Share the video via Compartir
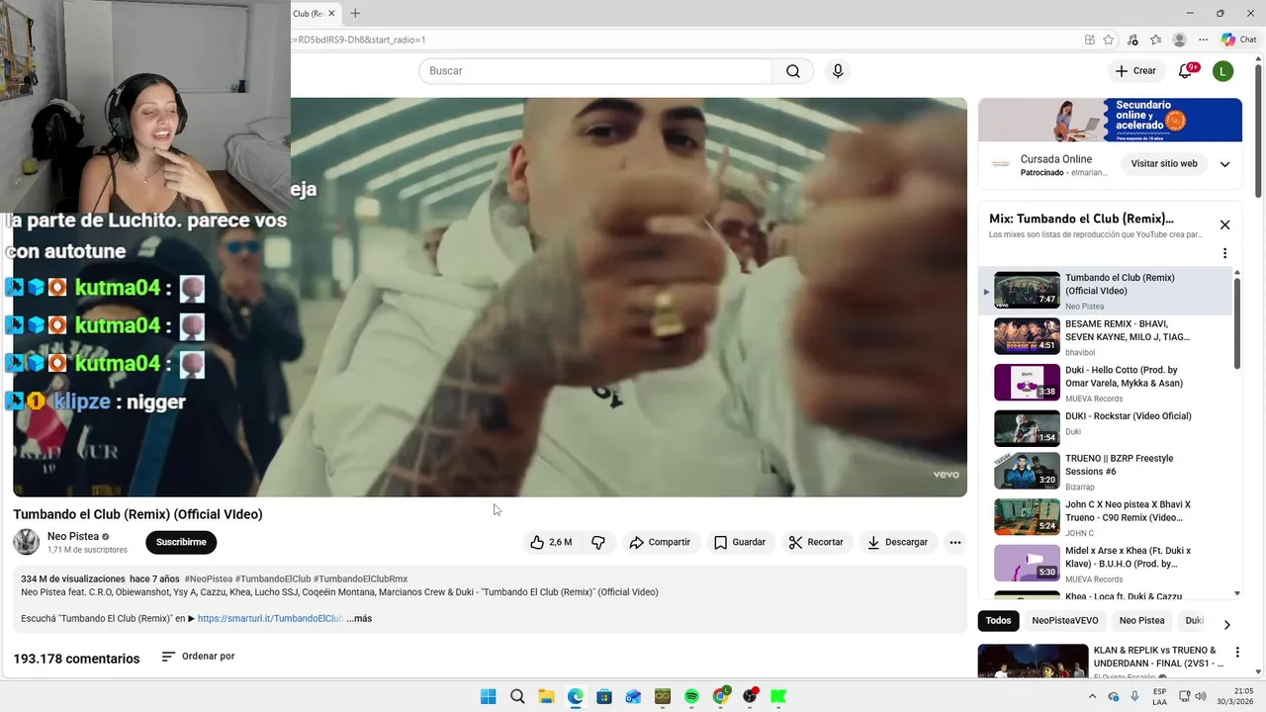The height and width of the screenshot is (712, 1266). pos(660,542)
